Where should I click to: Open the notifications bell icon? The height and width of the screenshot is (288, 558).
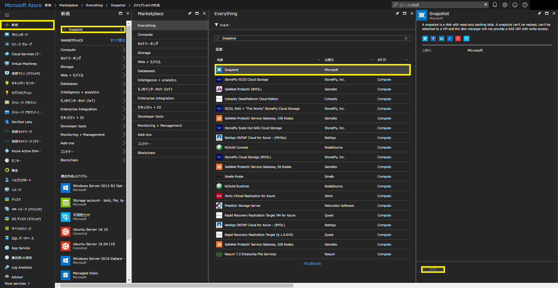(x=495, y=5)
